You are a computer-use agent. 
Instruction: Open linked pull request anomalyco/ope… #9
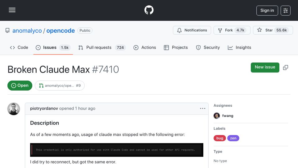60,86
